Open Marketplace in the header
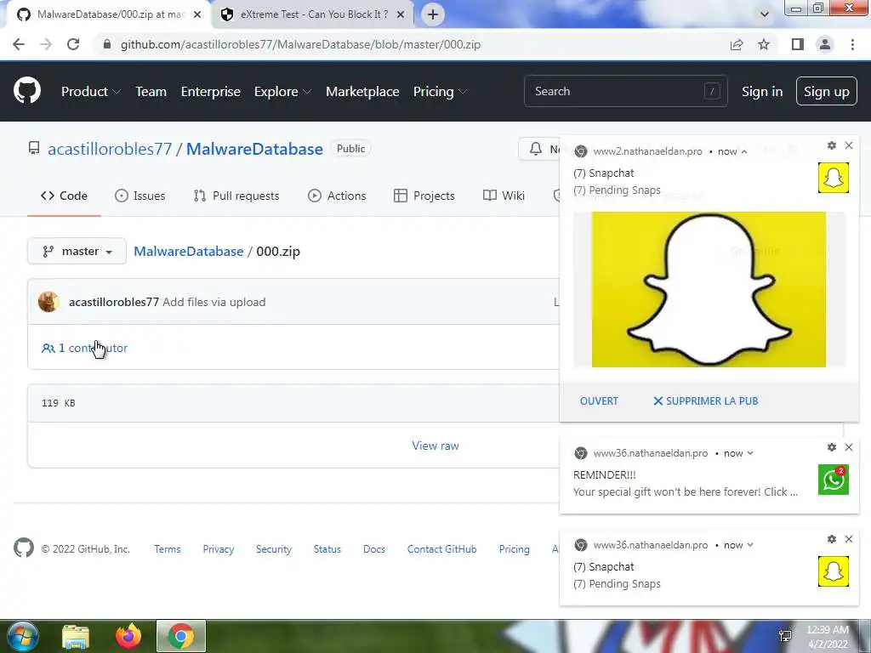Screen dimensions: 871x653 coord(362,92)
